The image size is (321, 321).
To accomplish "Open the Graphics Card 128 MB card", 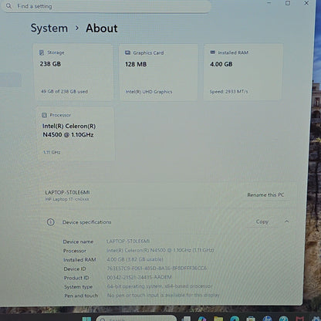I will 158,72.
